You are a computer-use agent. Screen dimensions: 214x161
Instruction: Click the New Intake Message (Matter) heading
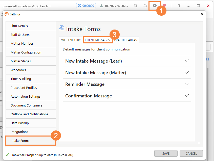96,73
